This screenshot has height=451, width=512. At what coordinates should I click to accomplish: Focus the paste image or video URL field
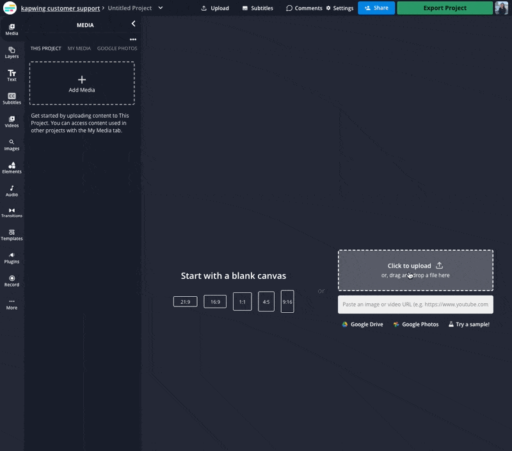coord(415,305)
